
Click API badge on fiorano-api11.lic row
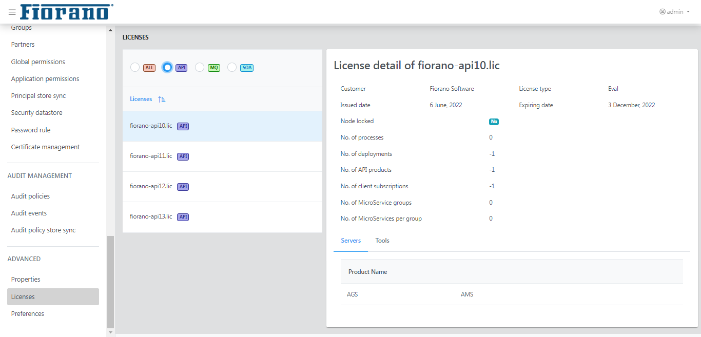(183, 156)
